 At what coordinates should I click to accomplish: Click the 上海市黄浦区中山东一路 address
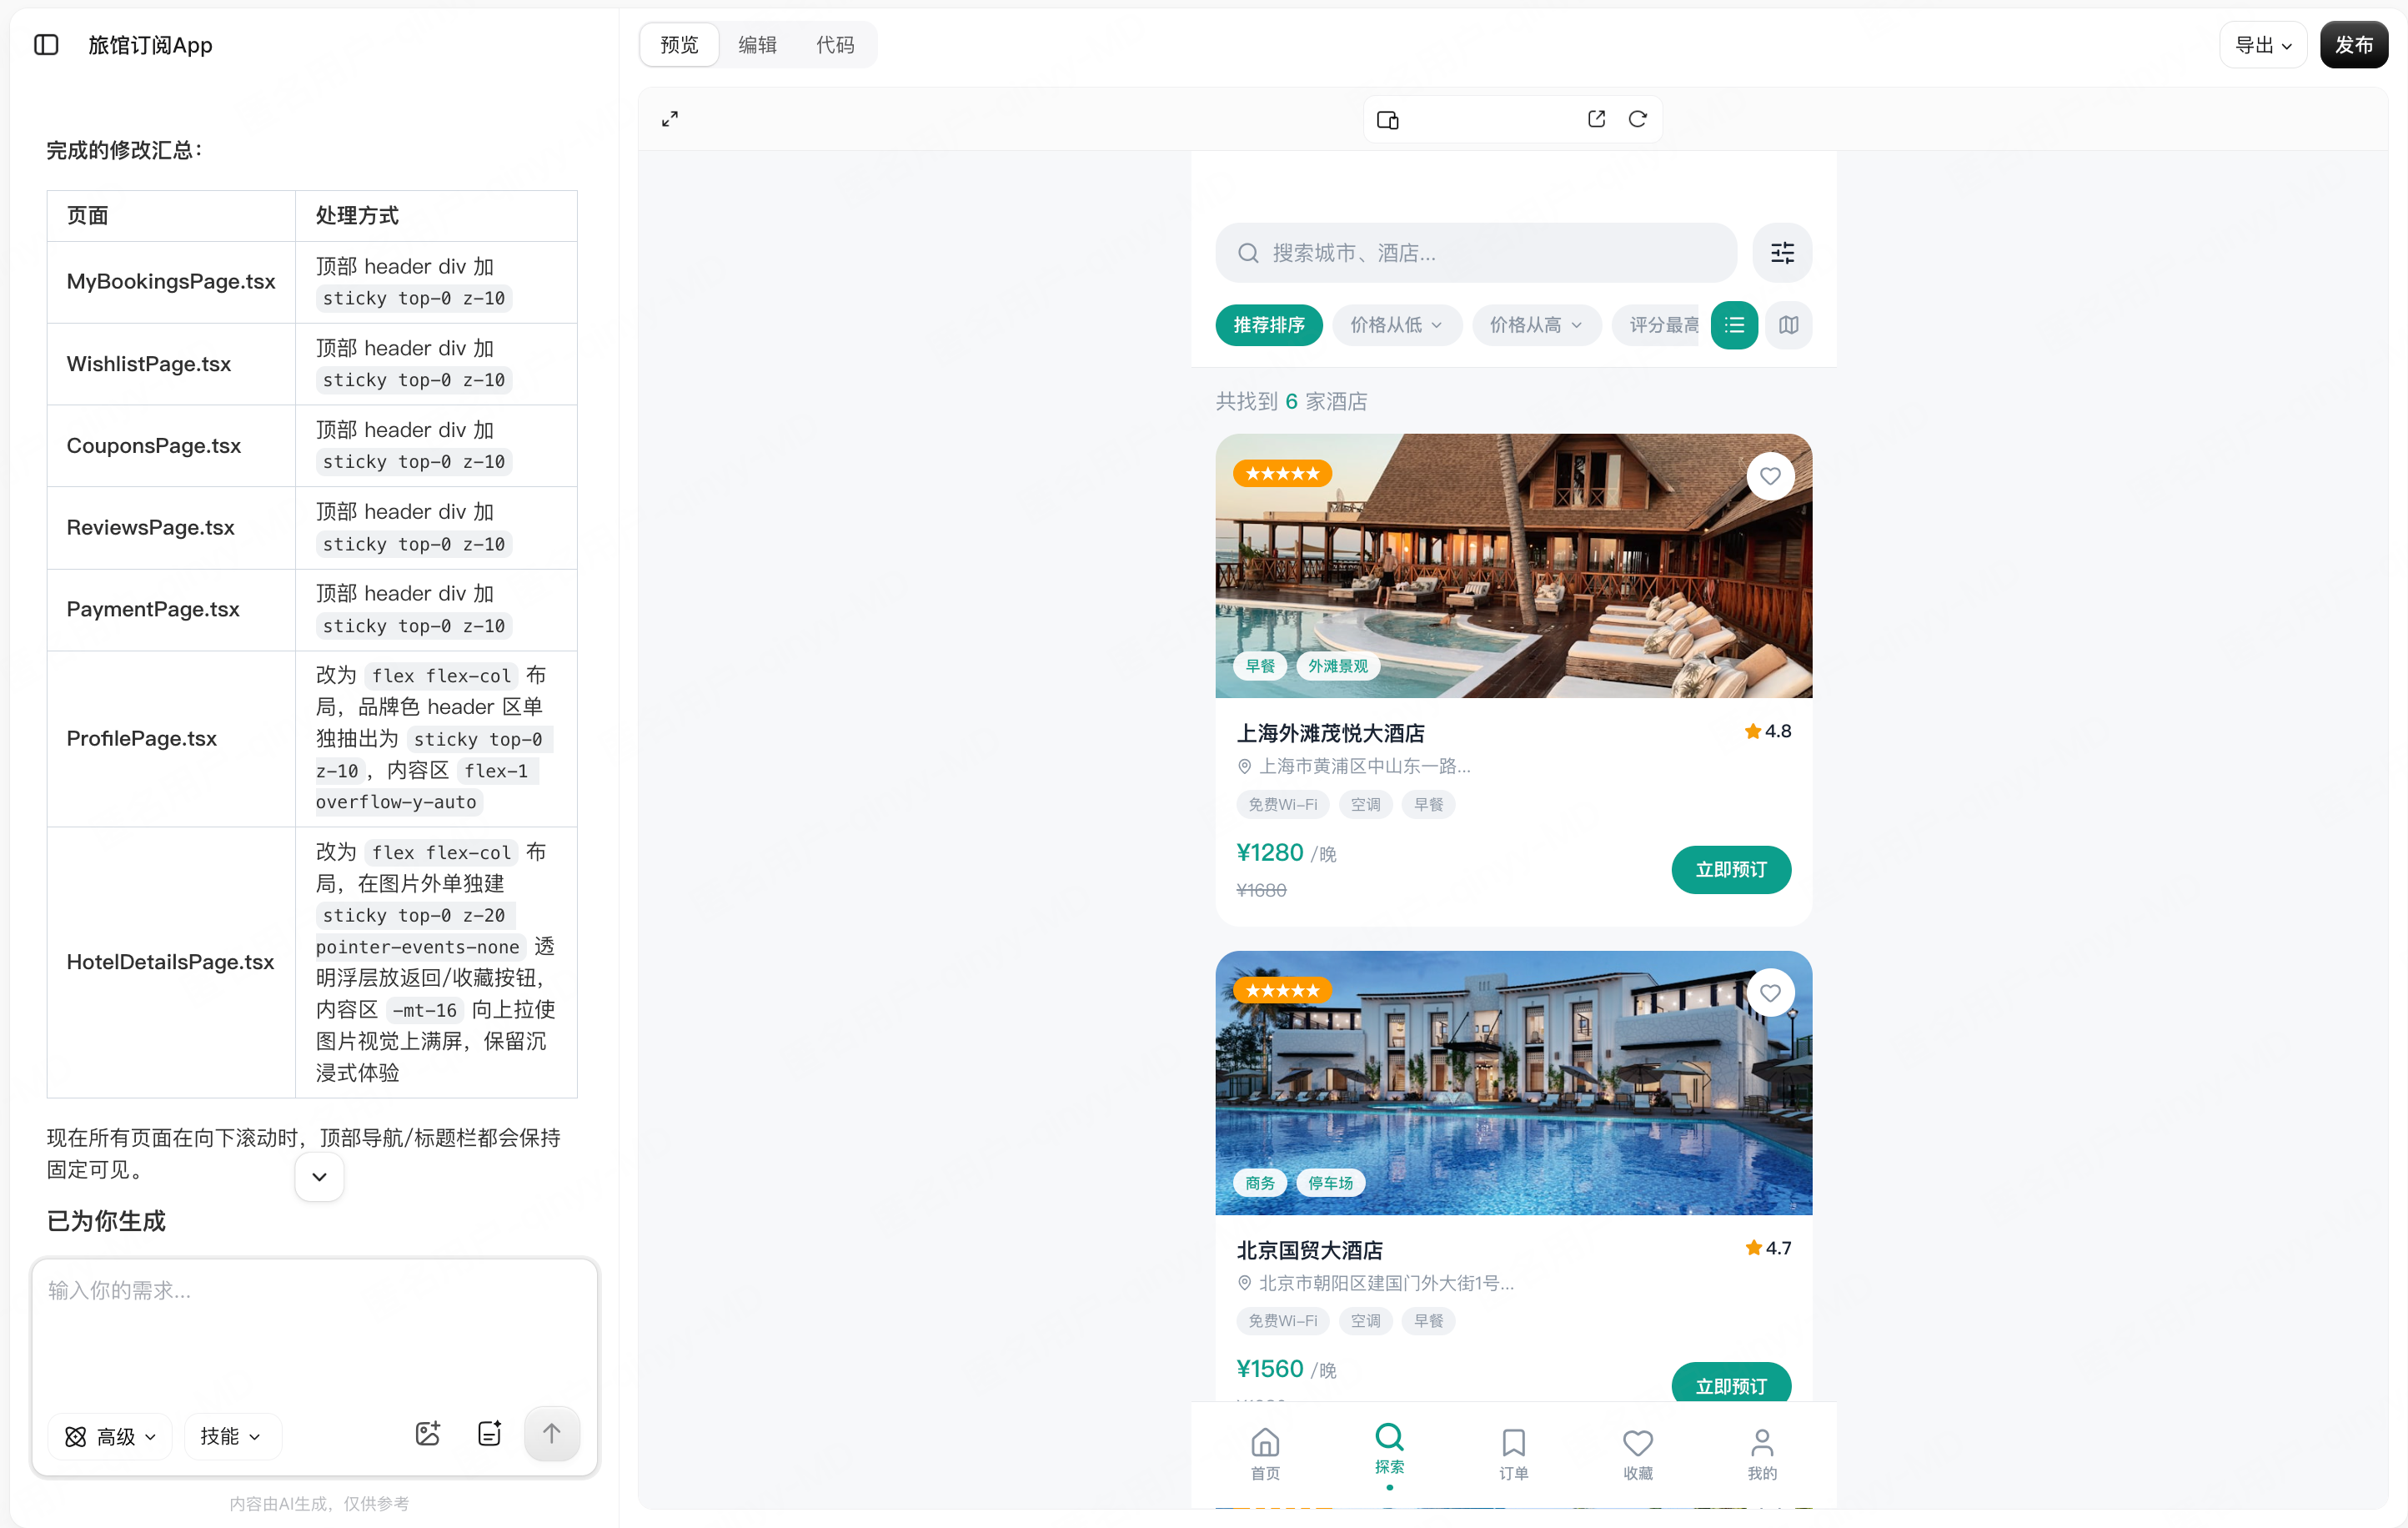tap(1364, 766)
